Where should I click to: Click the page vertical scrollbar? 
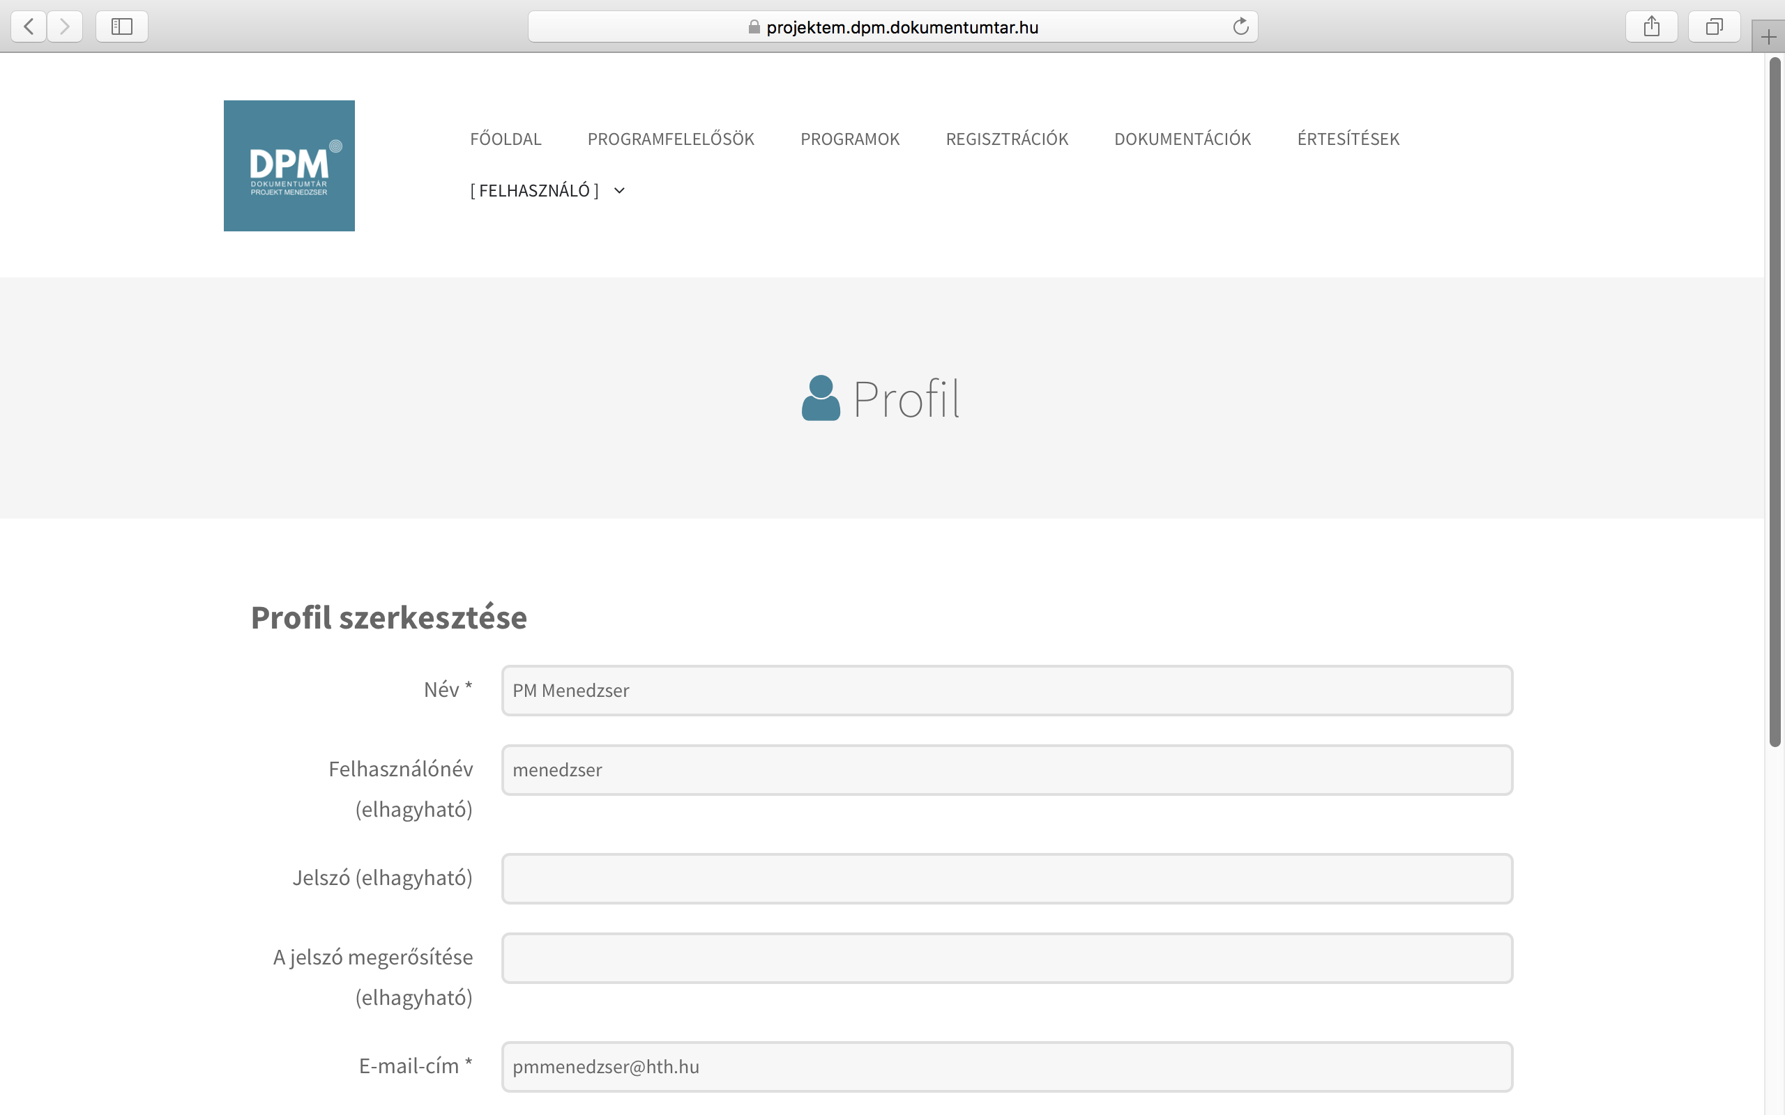coord(1775,402)
